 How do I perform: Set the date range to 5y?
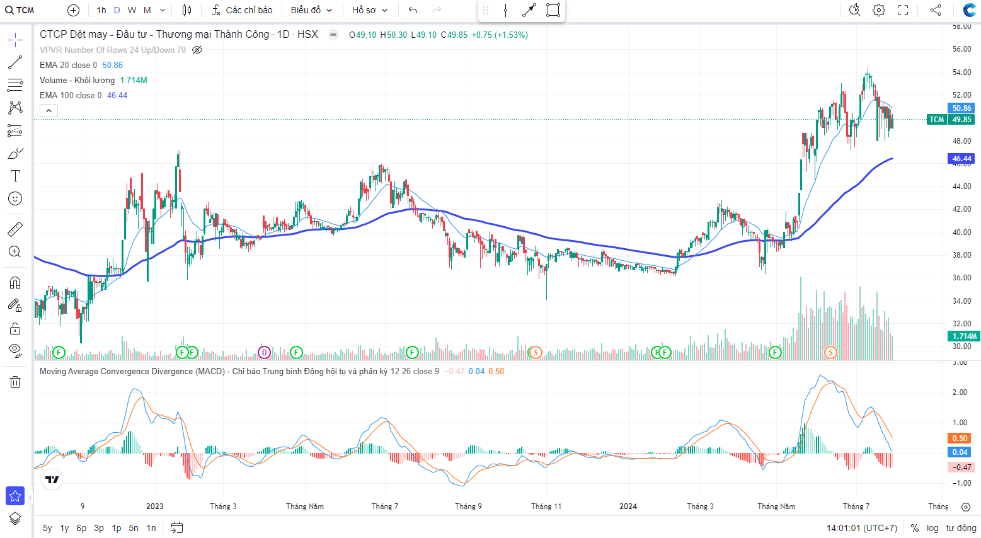pyautogui.click(x=47, y=528)
